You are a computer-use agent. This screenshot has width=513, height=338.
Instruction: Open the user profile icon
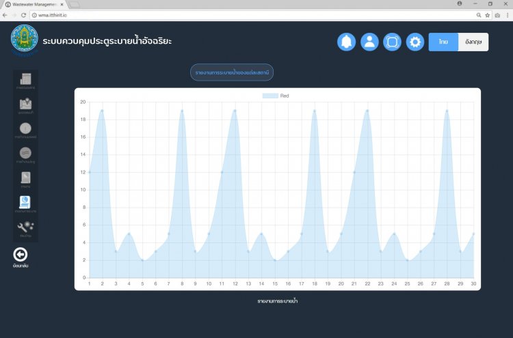point(369,42)
